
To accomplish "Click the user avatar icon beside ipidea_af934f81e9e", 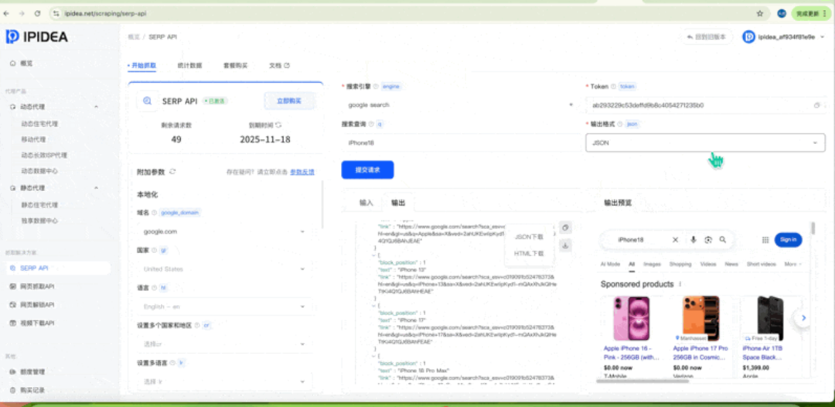I will point(748,37).
